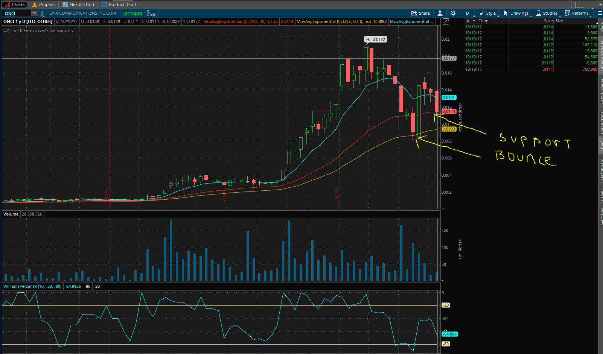Select the trade row with size 52,375

click(531, 39)
